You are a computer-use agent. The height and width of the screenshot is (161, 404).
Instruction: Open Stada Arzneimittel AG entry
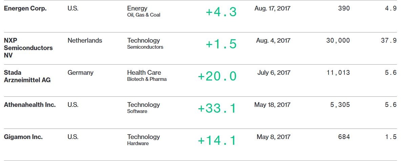click(x=27, y=76)
